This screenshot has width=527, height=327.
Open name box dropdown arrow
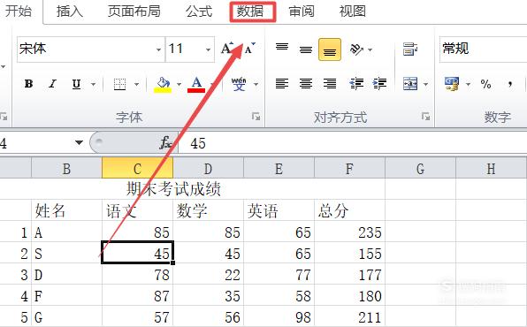[x=79, y=143]
